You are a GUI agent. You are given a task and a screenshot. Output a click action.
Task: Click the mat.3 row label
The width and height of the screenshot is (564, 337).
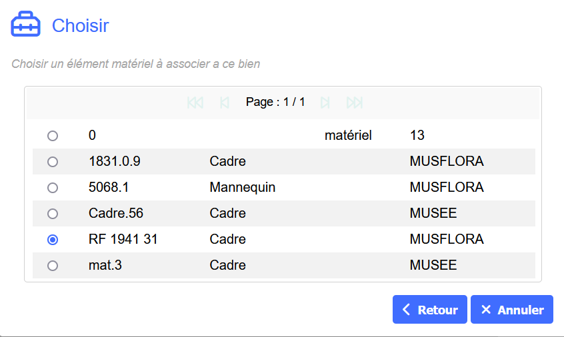[x=105, y=266]
